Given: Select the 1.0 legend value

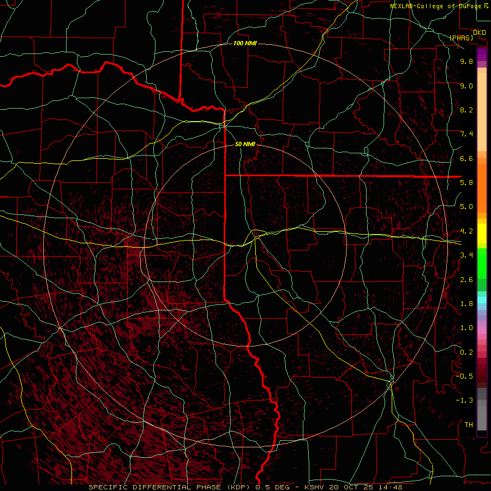Looking at the screenshot, I should click(x=466, y=328).
